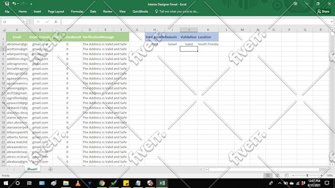Click the cell containing Gmail in Domain column
This screenshot has width=335, height=188.
(x=172, y=44)
